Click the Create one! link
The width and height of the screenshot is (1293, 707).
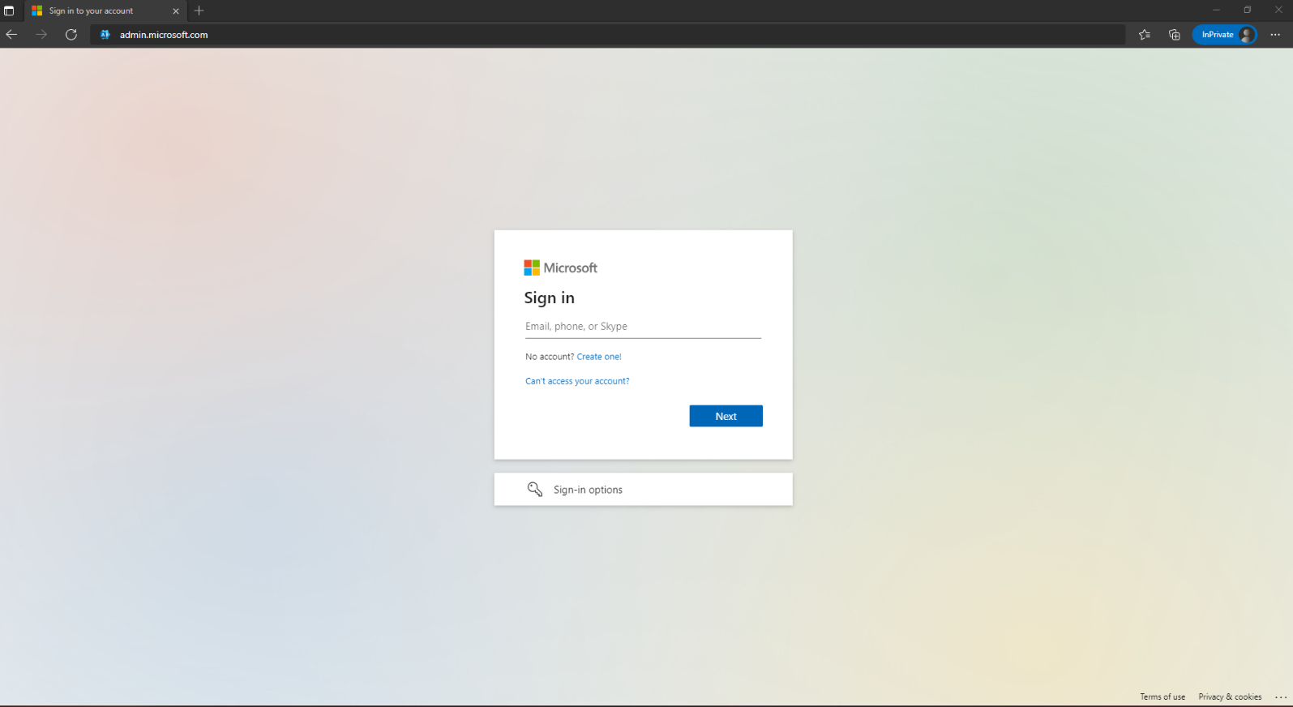pos(599,356)
